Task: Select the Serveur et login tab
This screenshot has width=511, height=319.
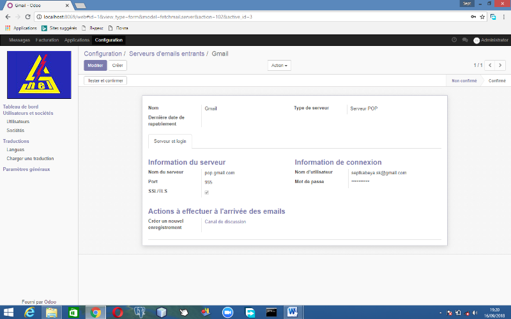Action: [171, 140]
